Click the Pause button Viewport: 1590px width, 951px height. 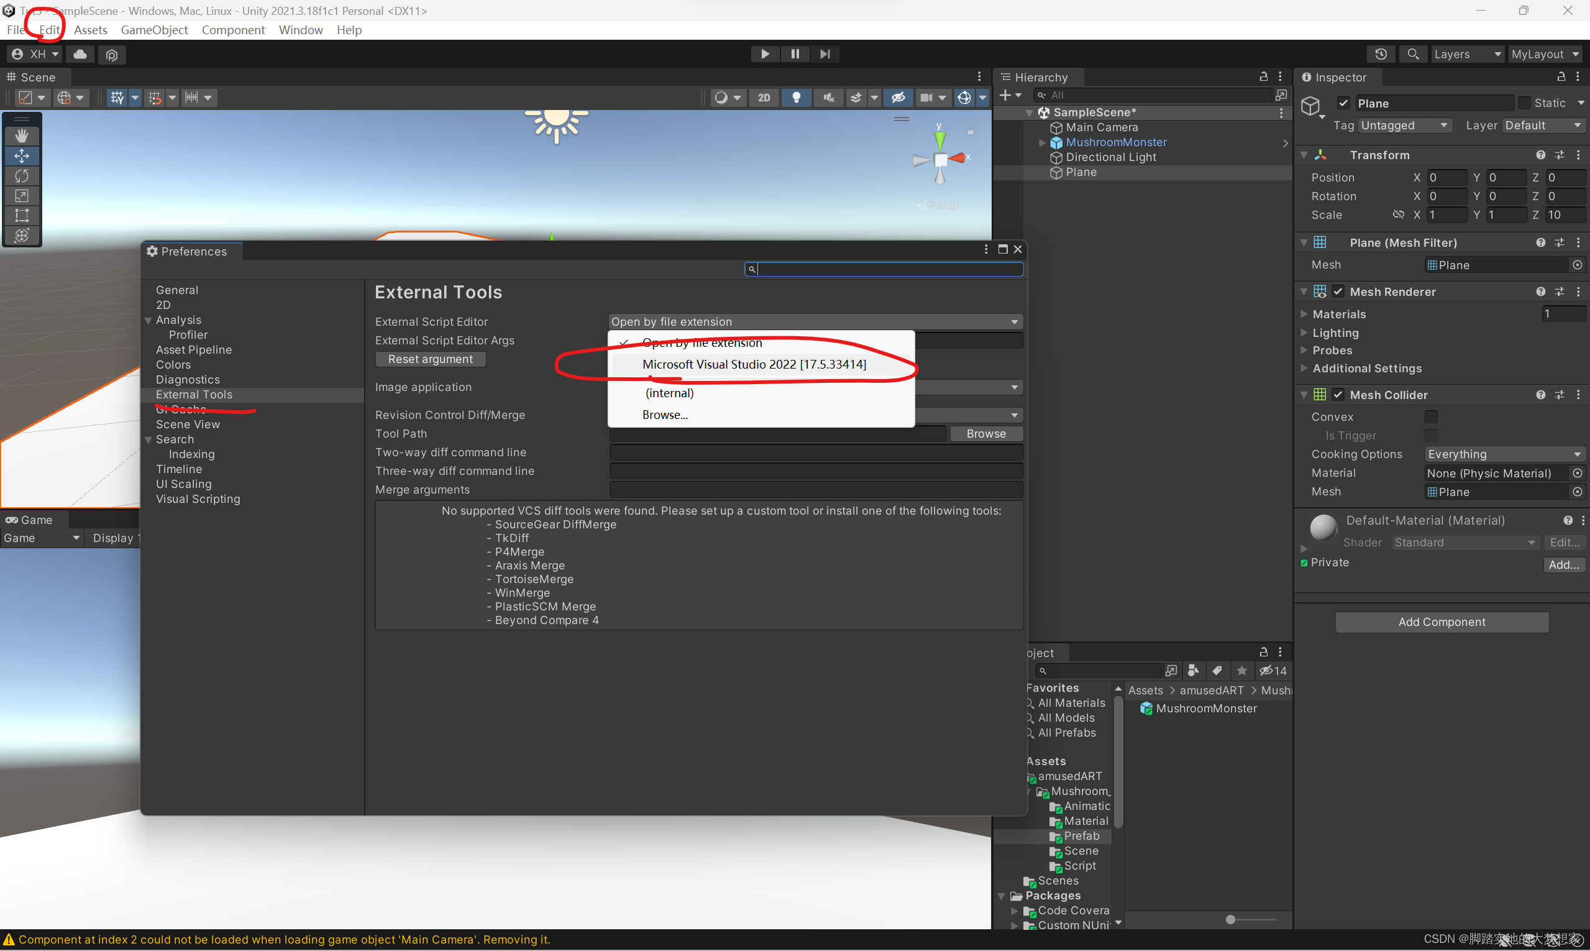(795, 54)
